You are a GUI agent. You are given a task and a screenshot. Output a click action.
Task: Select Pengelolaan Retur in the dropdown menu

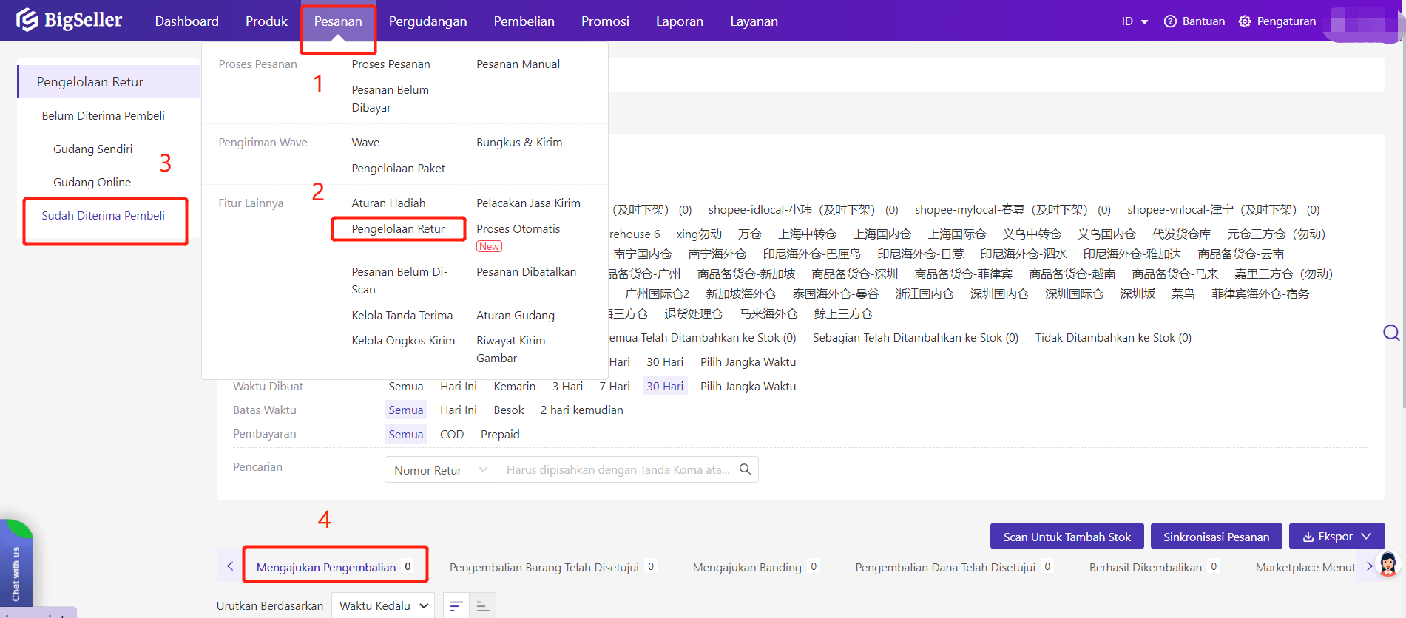coord(398,229)
